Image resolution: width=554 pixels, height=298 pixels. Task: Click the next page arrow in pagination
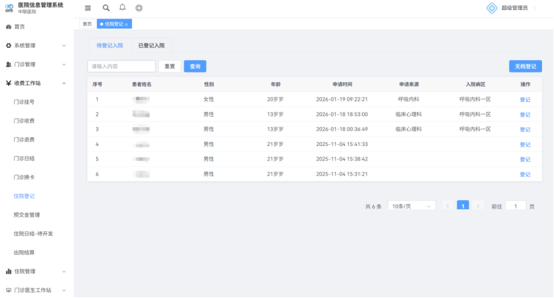[478, 206]
